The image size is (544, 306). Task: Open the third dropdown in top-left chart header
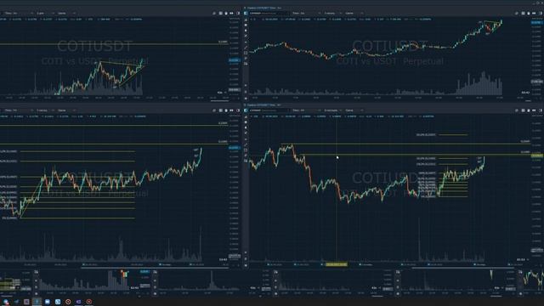coord(66,14)
